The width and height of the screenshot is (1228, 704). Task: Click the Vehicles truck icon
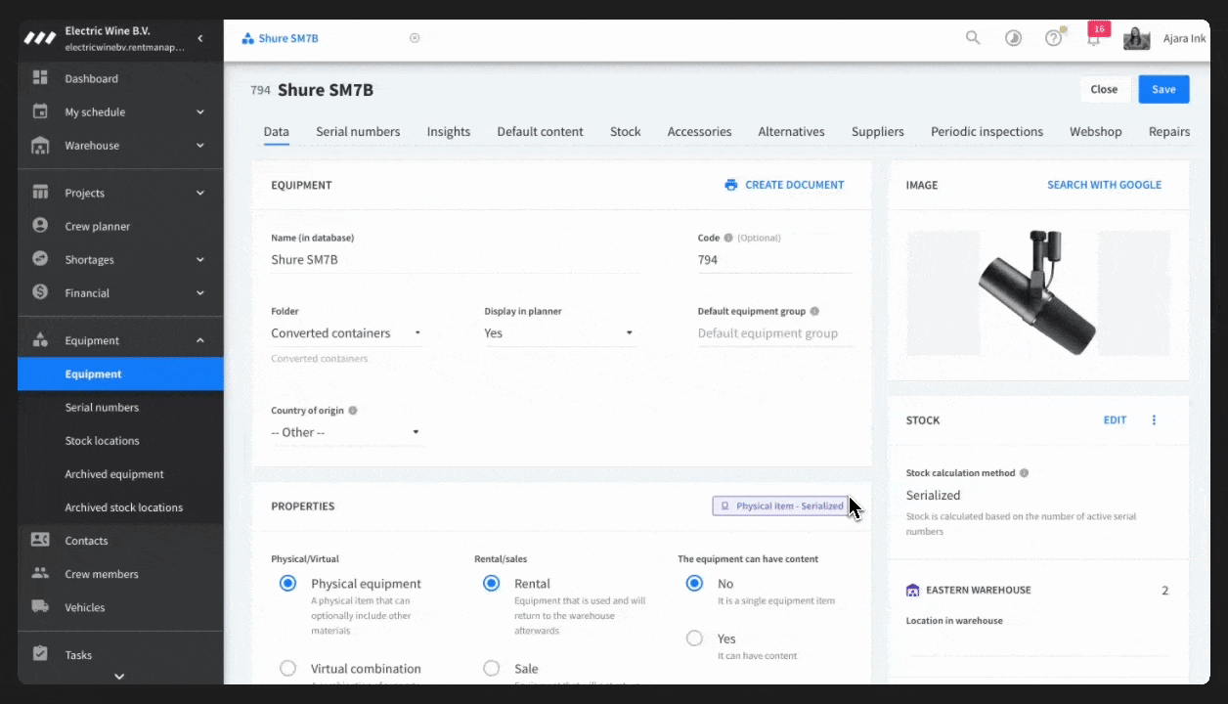40,606
